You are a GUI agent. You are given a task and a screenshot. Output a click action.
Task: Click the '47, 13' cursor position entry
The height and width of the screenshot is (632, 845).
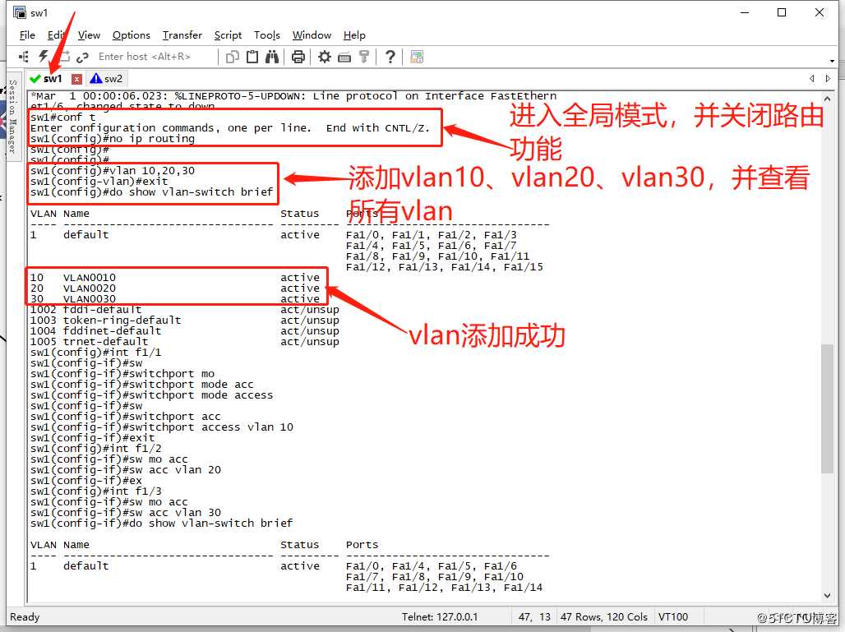534,617
